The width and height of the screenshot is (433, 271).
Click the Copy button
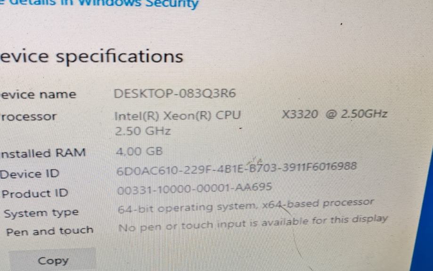[x=53, y=260]
